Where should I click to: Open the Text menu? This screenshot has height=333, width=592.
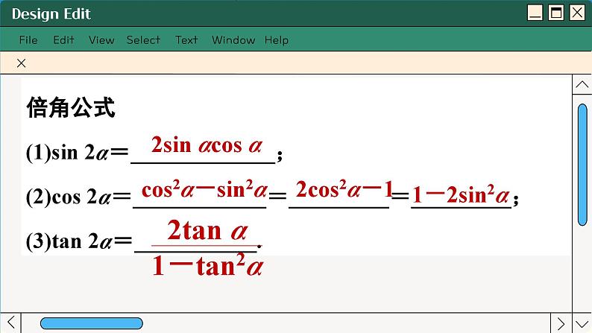186,40
